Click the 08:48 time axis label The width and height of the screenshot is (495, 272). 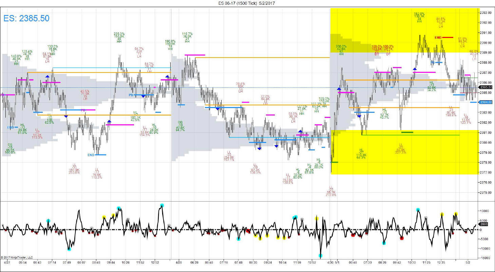click(96, 263)
